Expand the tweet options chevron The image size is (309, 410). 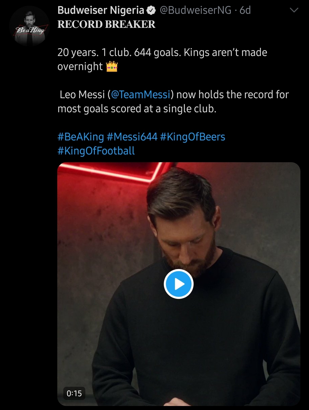[x=294, y=10]
